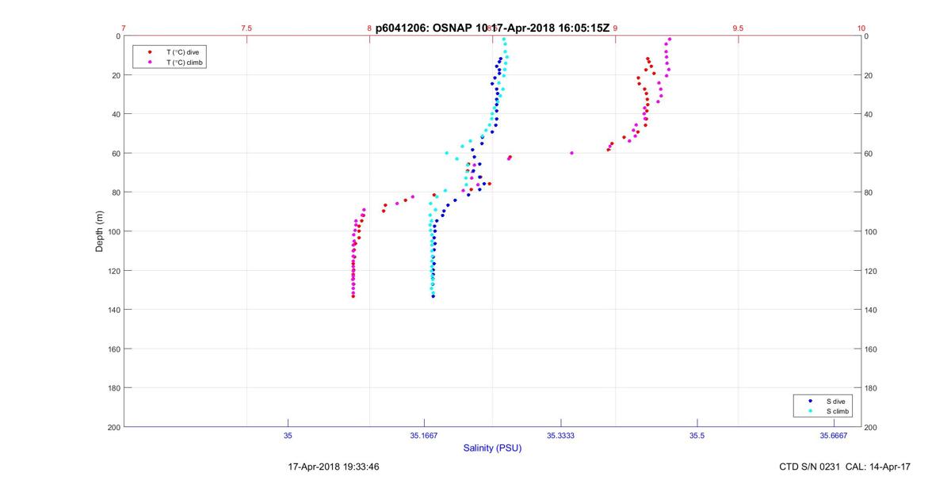The width and height of the screenshot is (951, 480).
Task: Click the magenta T climb legend marker
Action: click(150, 62)
